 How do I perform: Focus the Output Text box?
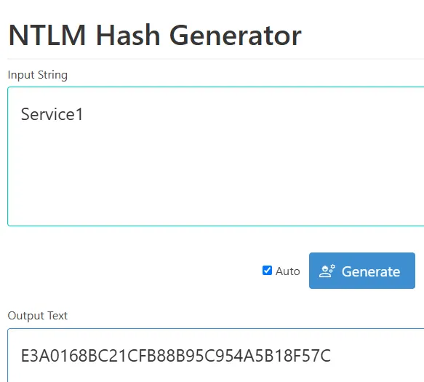point(216,355)
